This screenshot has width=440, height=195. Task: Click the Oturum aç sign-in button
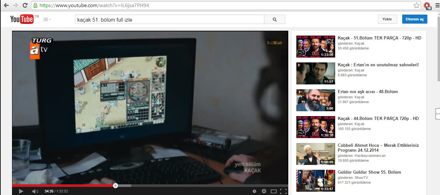415,19
